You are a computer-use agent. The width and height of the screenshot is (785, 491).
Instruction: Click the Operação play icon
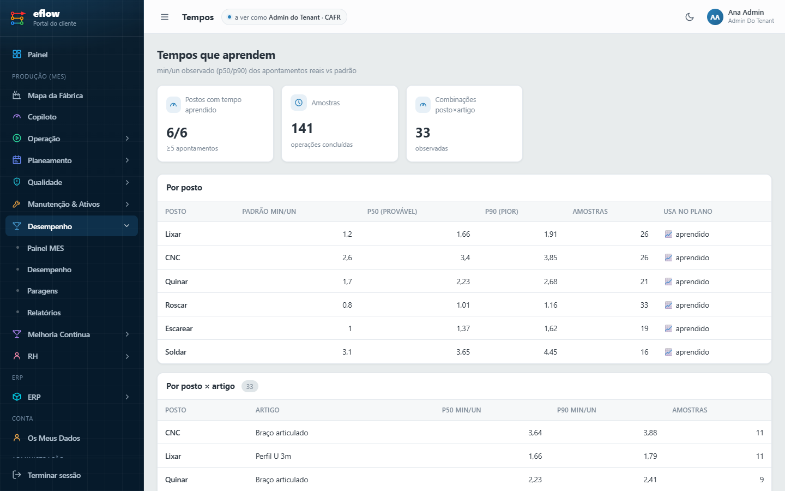click(x=17, y=139)
